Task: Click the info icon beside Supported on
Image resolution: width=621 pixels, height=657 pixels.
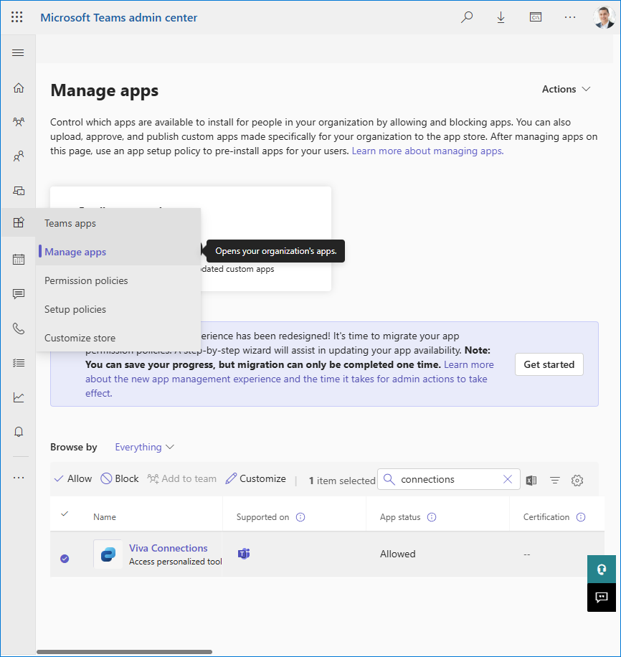Action: 300,517
